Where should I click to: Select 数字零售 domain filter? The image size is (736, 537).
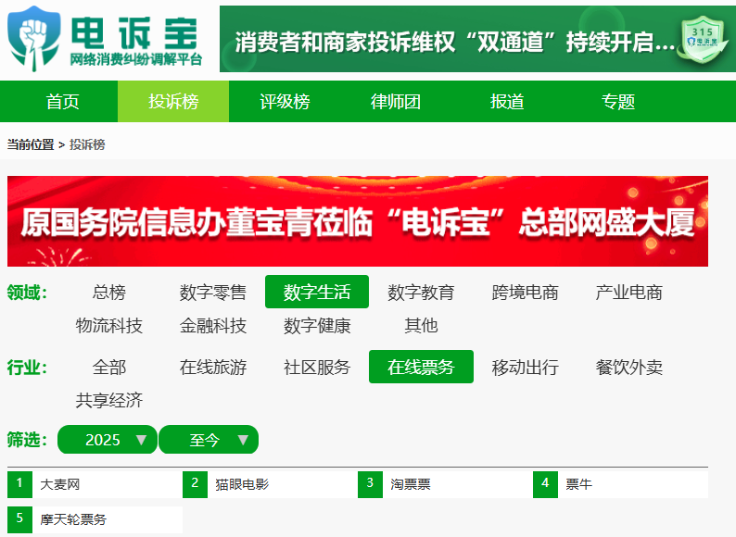(212, 293)
